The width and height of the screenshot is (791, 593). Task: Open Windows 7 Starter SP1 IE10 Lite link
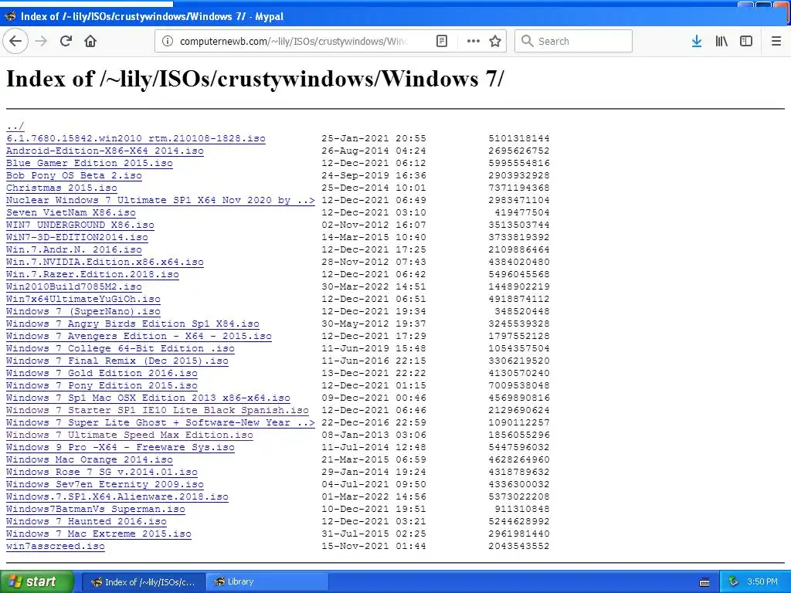pos(158,410)
